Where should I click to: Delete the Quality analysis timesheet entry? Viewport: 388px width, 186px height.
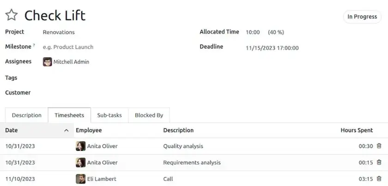click(x=379, y=146)
